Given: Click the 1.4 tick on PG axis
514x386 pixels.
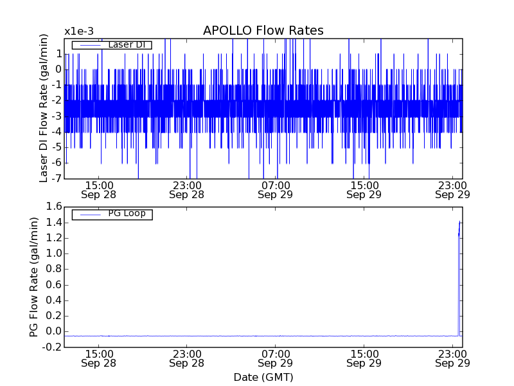Looking at the screenshot, I should coord(54,223).
